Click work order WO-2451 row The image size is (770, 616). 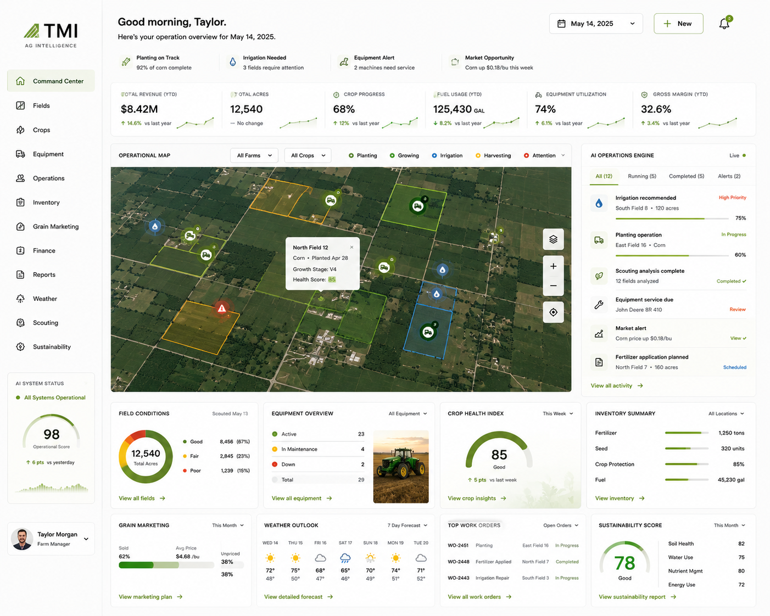tap(513, 546)
